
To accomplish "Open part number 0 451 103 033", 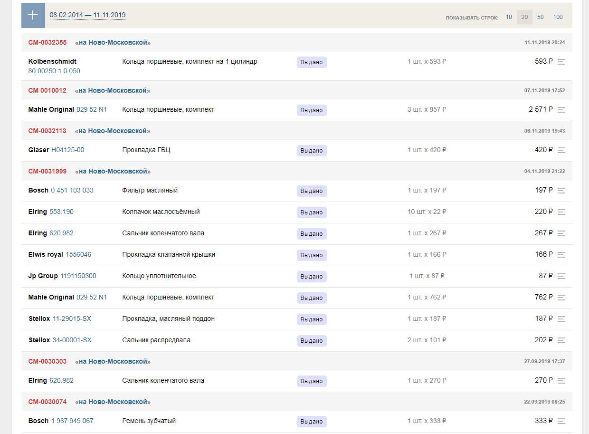I will (x=72, y=190).
